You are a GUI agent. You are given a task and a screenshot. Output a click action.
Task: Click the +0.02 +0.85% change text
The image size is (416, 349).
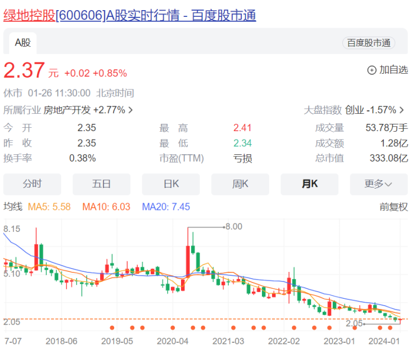click(x=96, y=73)
